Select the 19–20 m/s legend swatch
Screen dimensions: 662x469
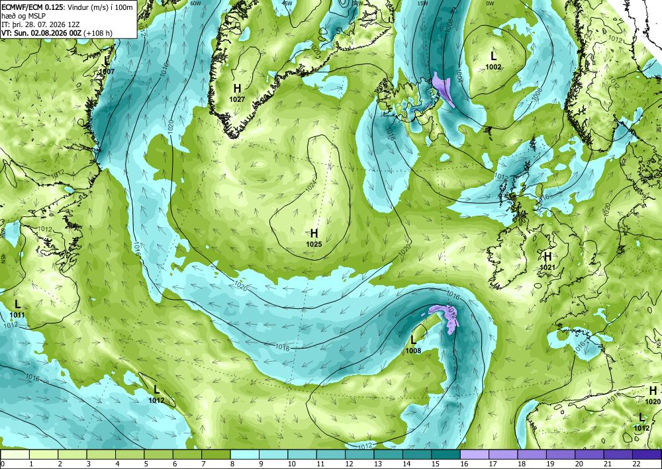point(560,454)
